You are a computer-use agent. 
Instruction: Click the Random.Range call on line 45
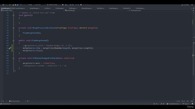click(x=61, y=48)
